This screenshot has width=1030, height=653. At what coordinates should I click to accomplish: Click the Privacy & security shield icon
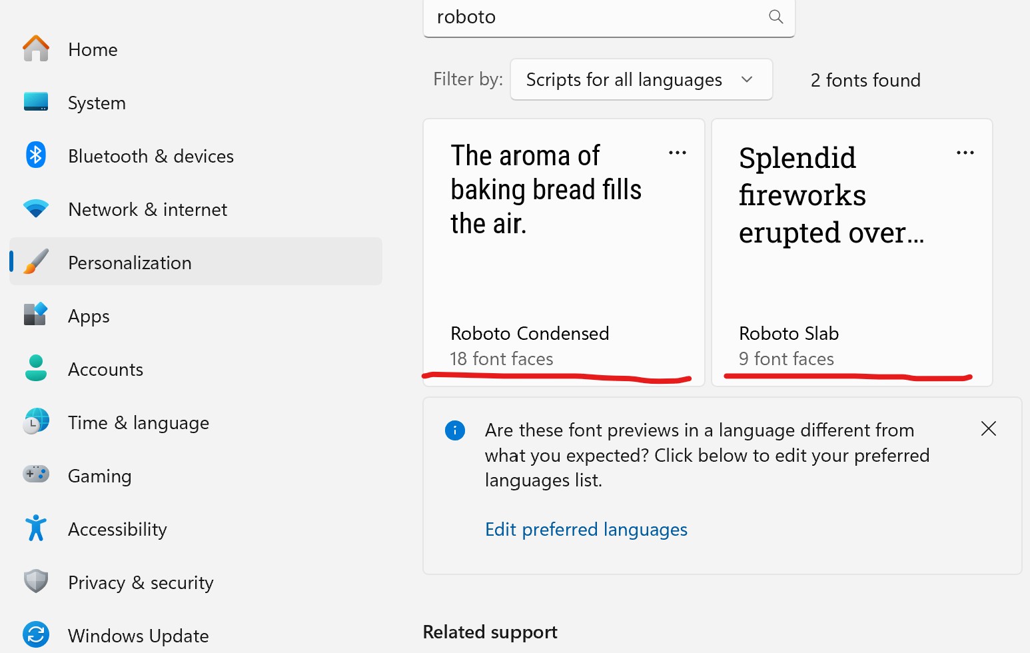point(36,582)
